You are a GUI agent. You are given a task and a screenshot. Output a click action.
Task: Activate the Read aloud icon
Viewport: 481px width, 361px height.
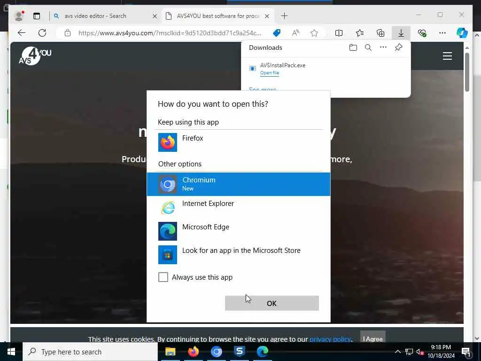click(x=295, y=33)
